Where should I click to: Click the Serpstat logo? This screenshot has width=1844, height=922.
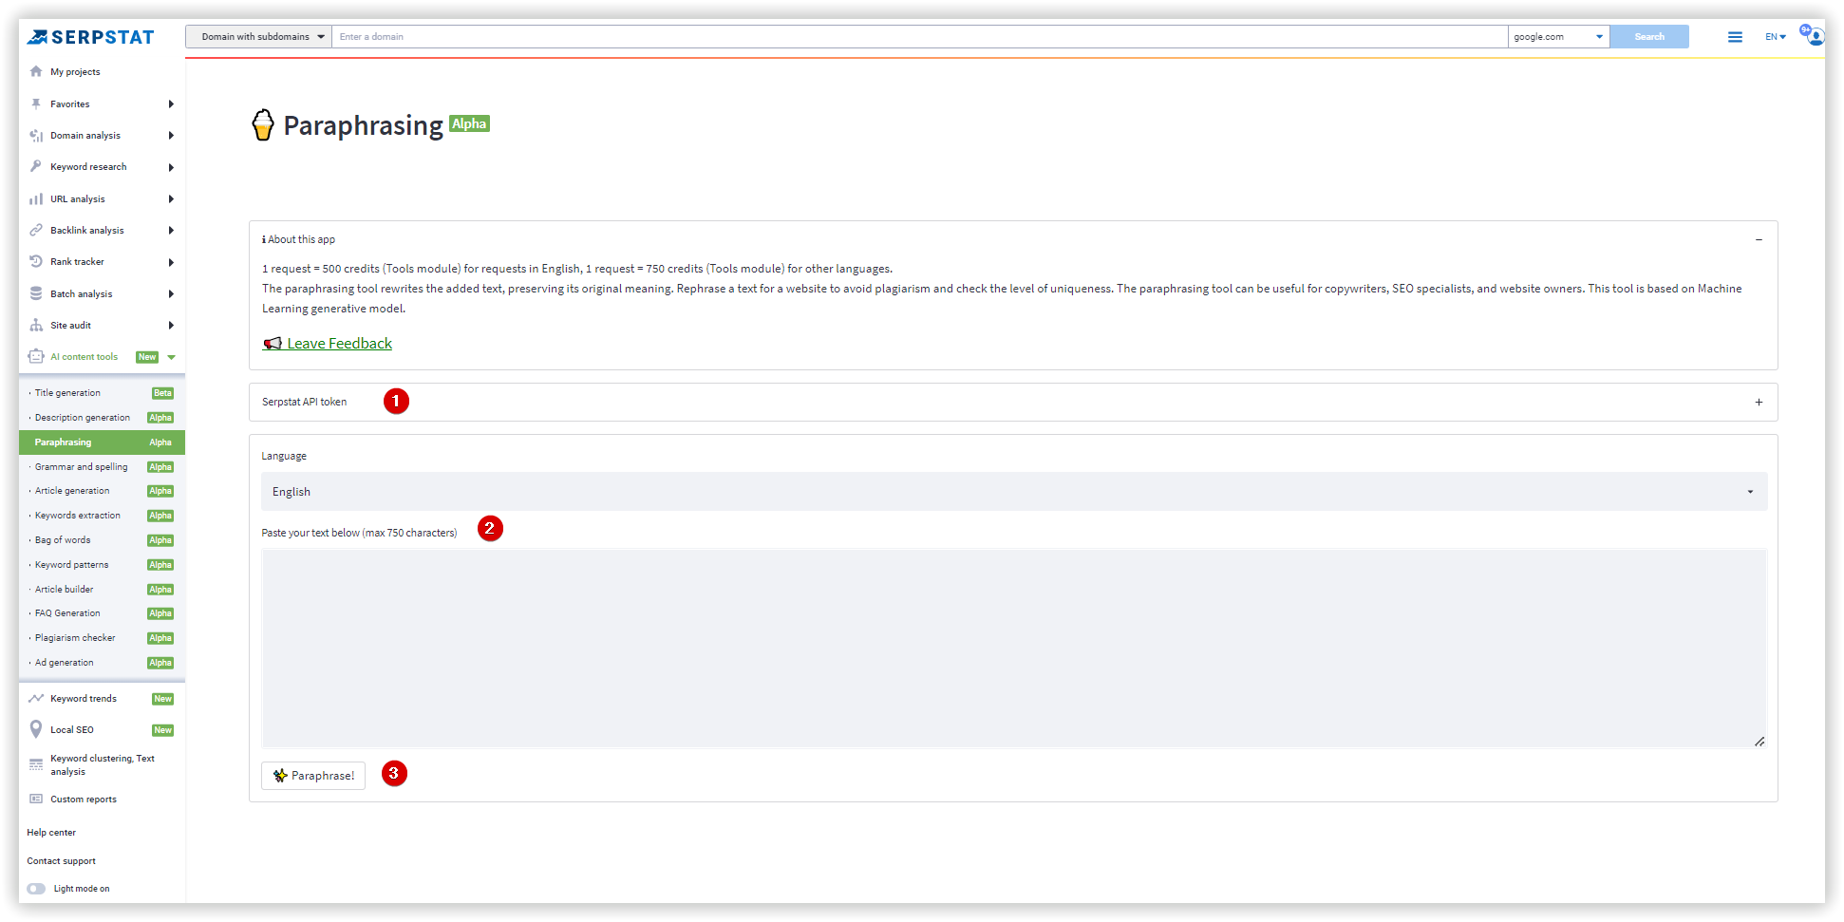[x=90, y=37]
